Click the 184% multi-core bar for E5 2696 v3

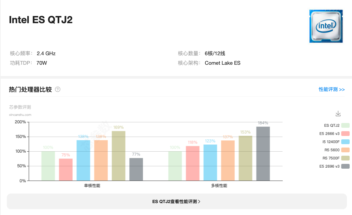263,154
